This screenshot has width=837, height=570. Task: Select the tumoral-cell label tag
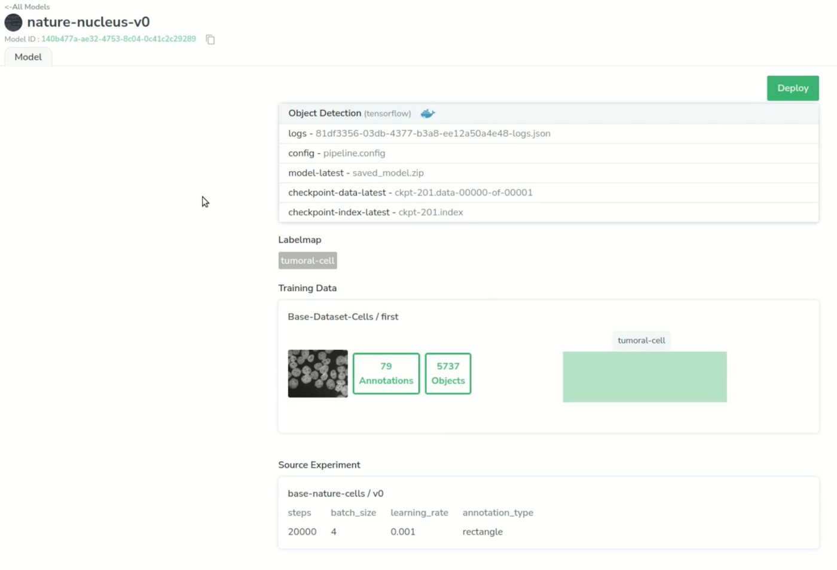point(308,260)
